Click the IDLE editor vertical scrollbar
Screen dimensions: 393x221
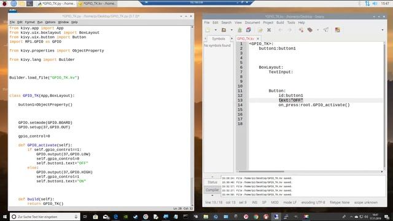click(x=192, y=115)
